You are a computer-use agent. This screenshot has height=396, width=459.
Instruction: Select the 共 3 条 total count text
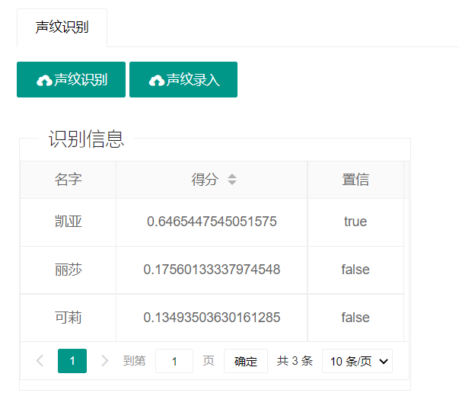[295, 361]
